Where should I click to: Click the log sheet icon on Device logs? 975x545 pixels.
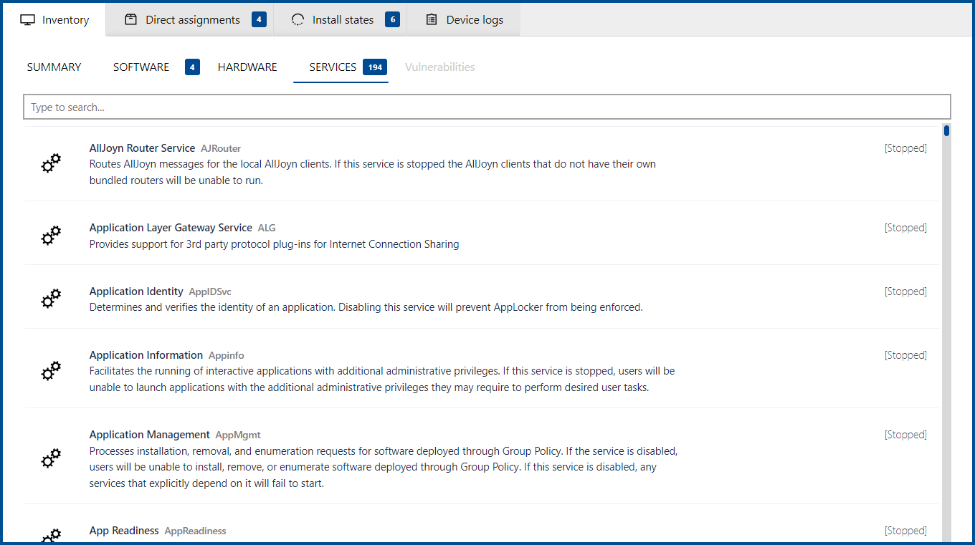[x=432, y=20]
